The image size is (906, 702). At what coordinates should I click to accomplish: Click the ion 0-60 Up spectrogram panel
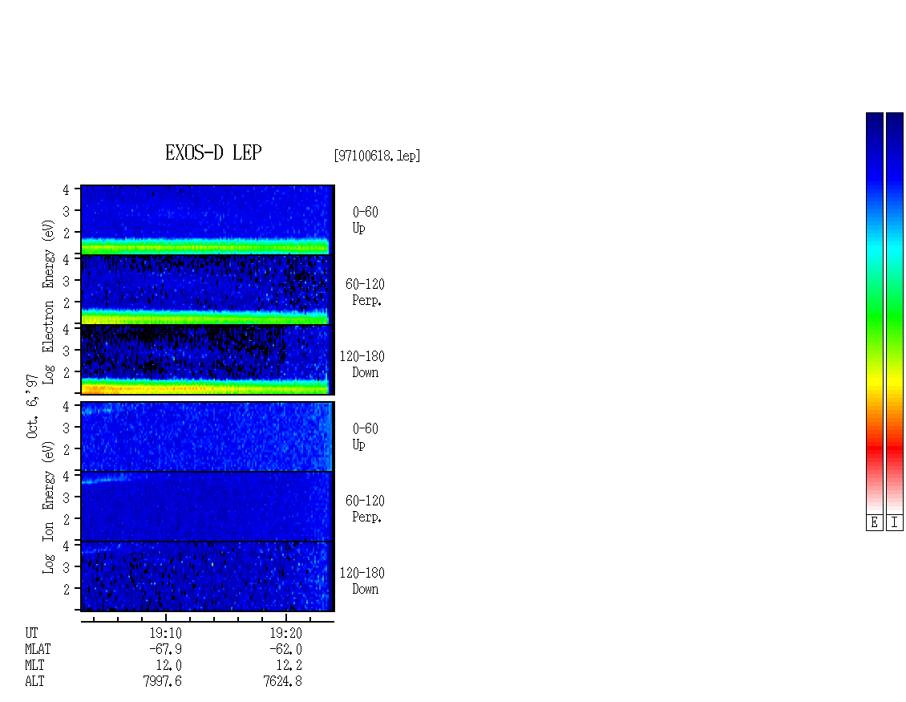pyautogui.click(x=208, y=436)
